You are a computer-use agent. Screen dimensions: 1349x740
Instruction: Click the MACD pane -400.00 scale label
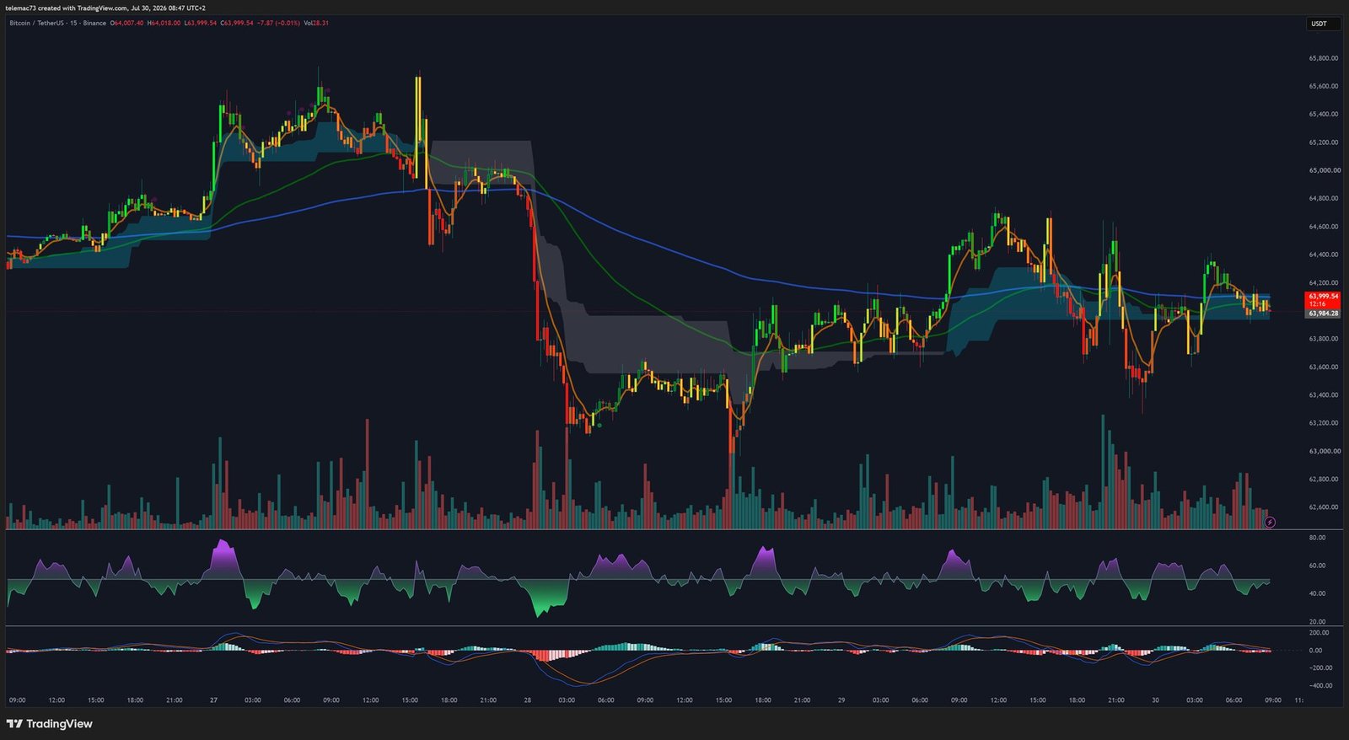click(1320, 685)
